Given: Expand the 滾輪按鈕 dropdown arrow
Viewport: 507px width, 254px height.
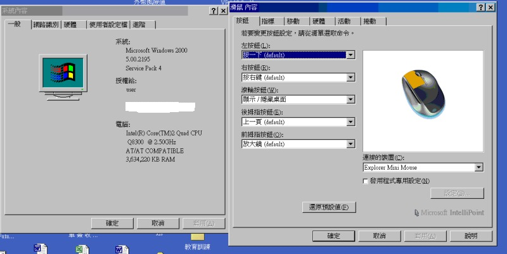Looking at the screenshot, I should (350, 99).
